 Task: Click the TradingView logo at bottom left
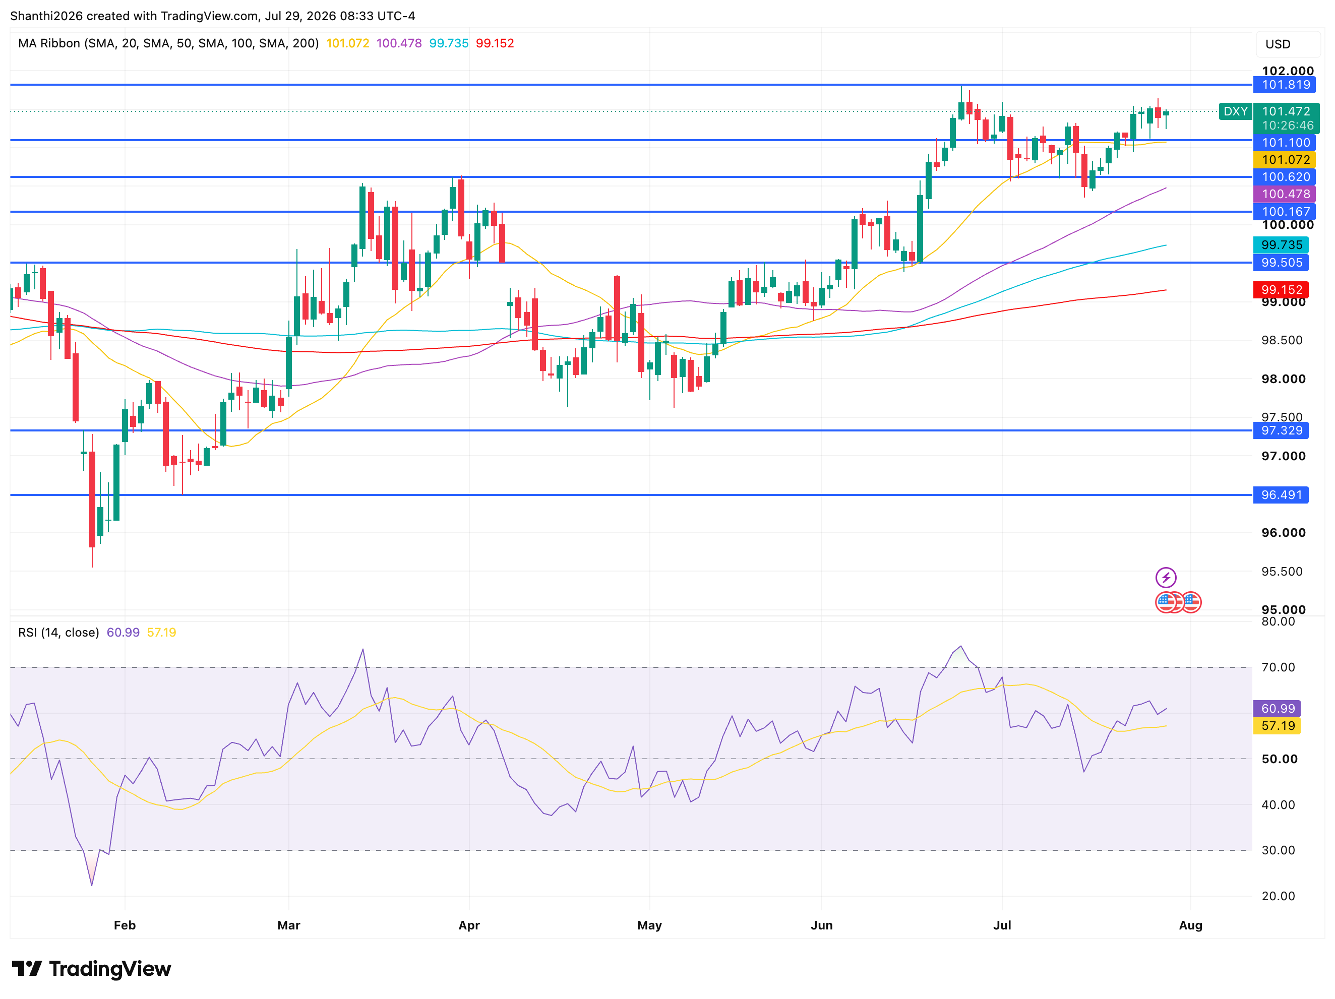pyautogui.click(x=91, y=969)
